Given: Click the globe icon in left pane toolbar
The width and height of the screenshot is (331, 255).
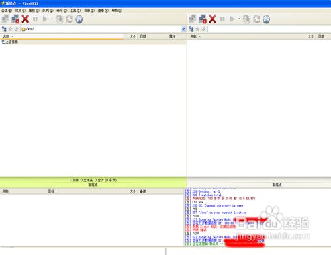Looking at the screenshot, I should pyautogui.click(x=79, y=19).
